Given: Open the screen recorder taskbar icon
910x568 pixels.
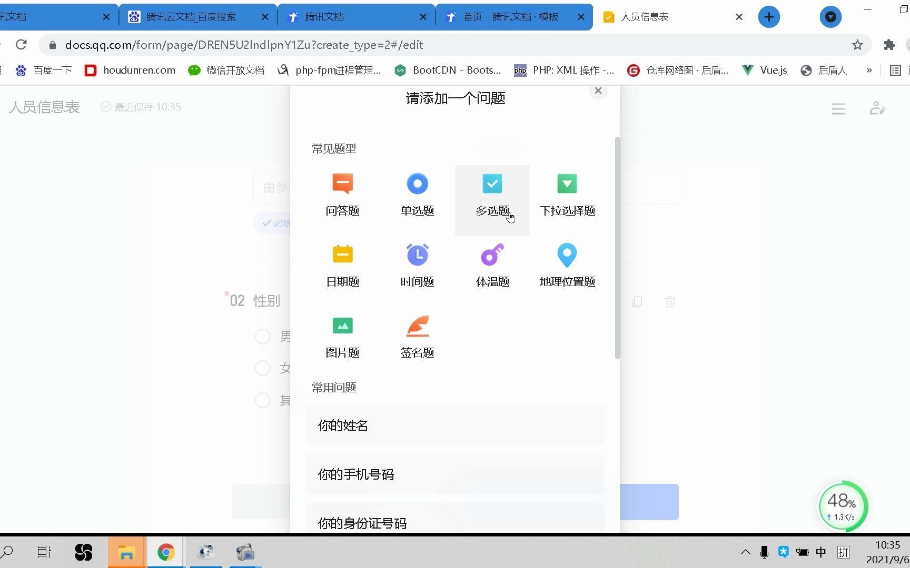Looking at the screenshot, I should 245,552.
